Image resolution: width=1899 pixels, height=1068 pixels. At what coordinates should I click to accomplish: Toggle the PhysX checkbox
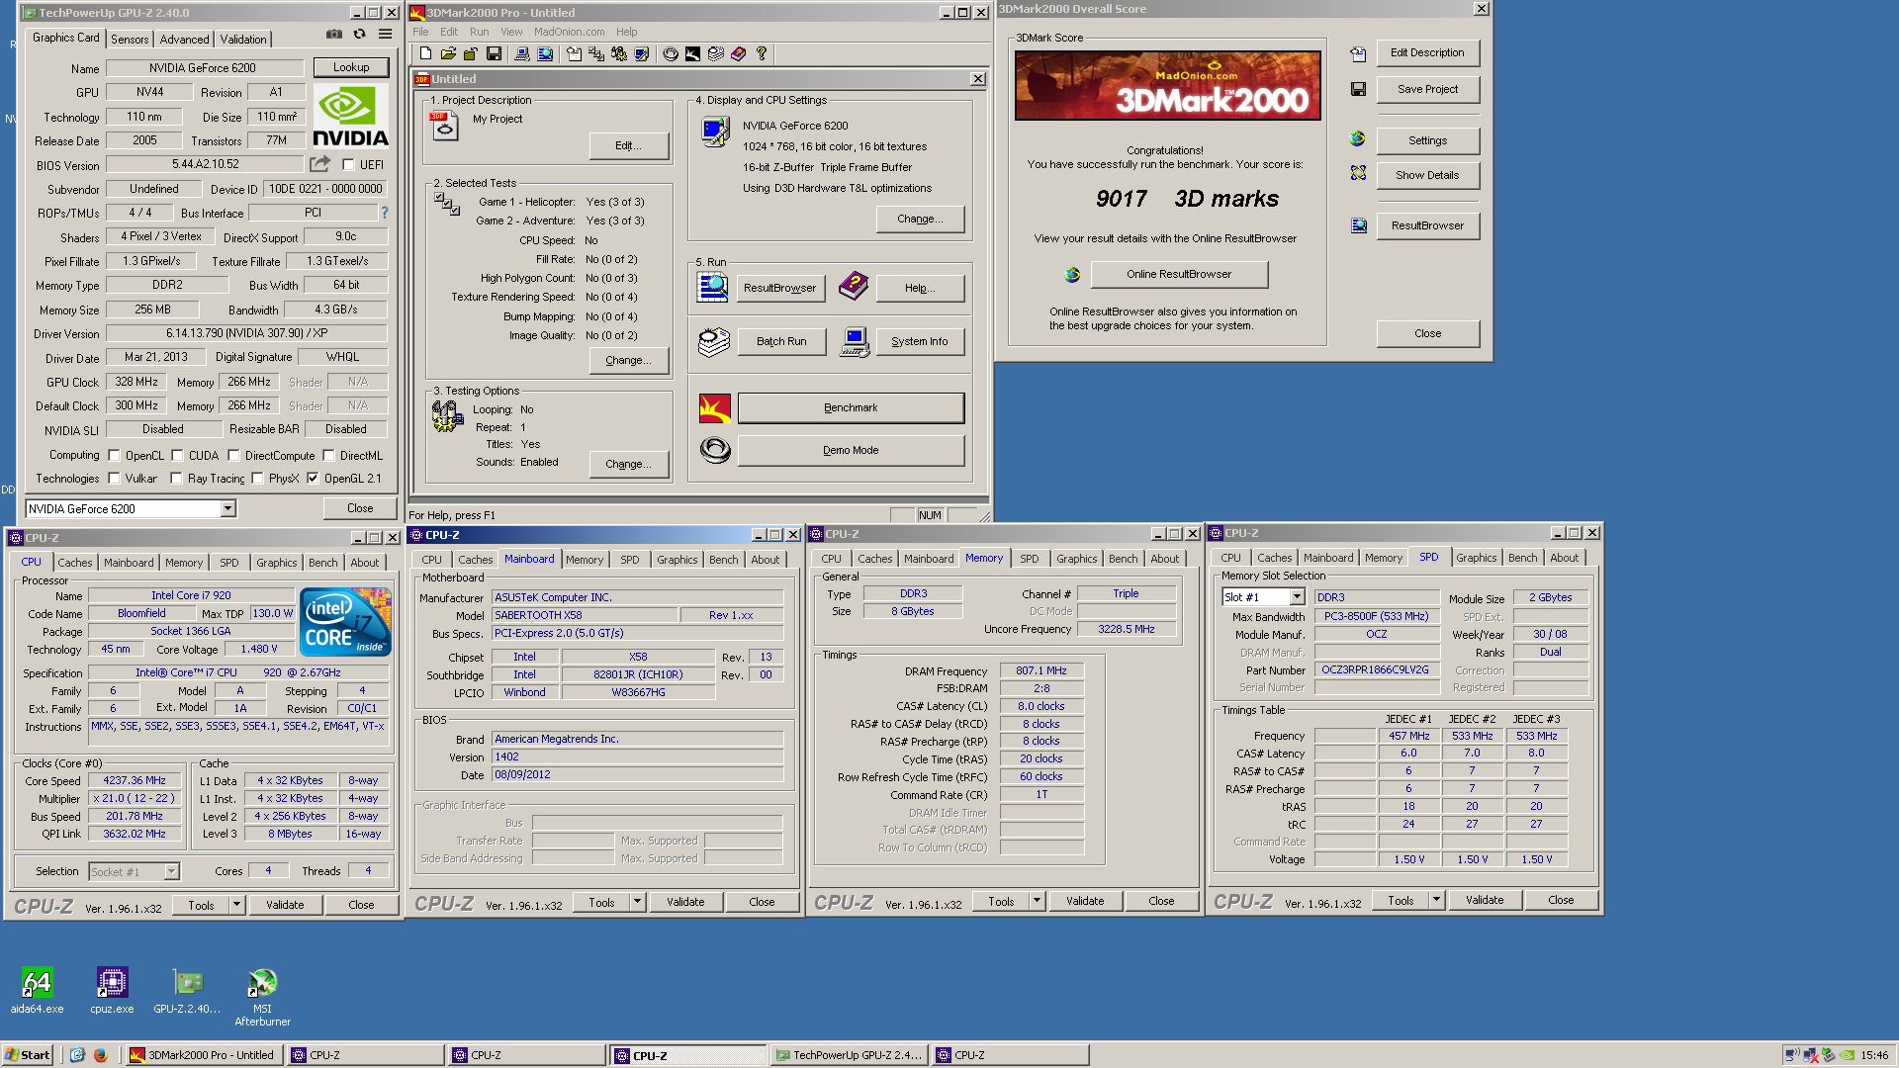click(x=257, y=479)
